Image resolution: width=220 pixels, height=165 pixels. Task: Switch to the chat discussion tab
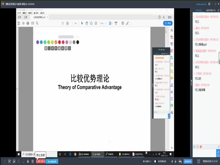click(199, 11)
